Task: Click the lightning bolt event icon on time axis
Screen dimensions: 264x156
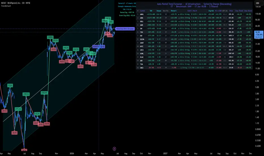Action: (x=114, y=149)
